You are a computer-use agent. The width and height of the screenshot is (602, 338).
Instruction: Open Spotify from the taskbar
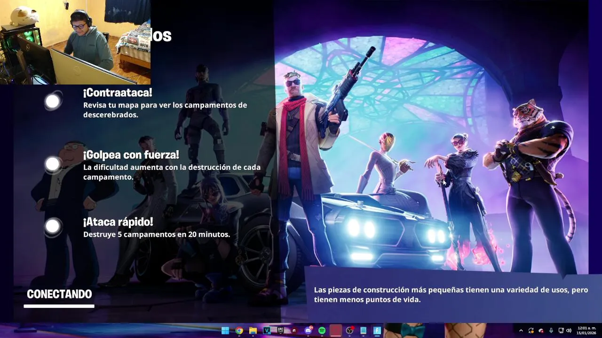(x=322, y=330)
